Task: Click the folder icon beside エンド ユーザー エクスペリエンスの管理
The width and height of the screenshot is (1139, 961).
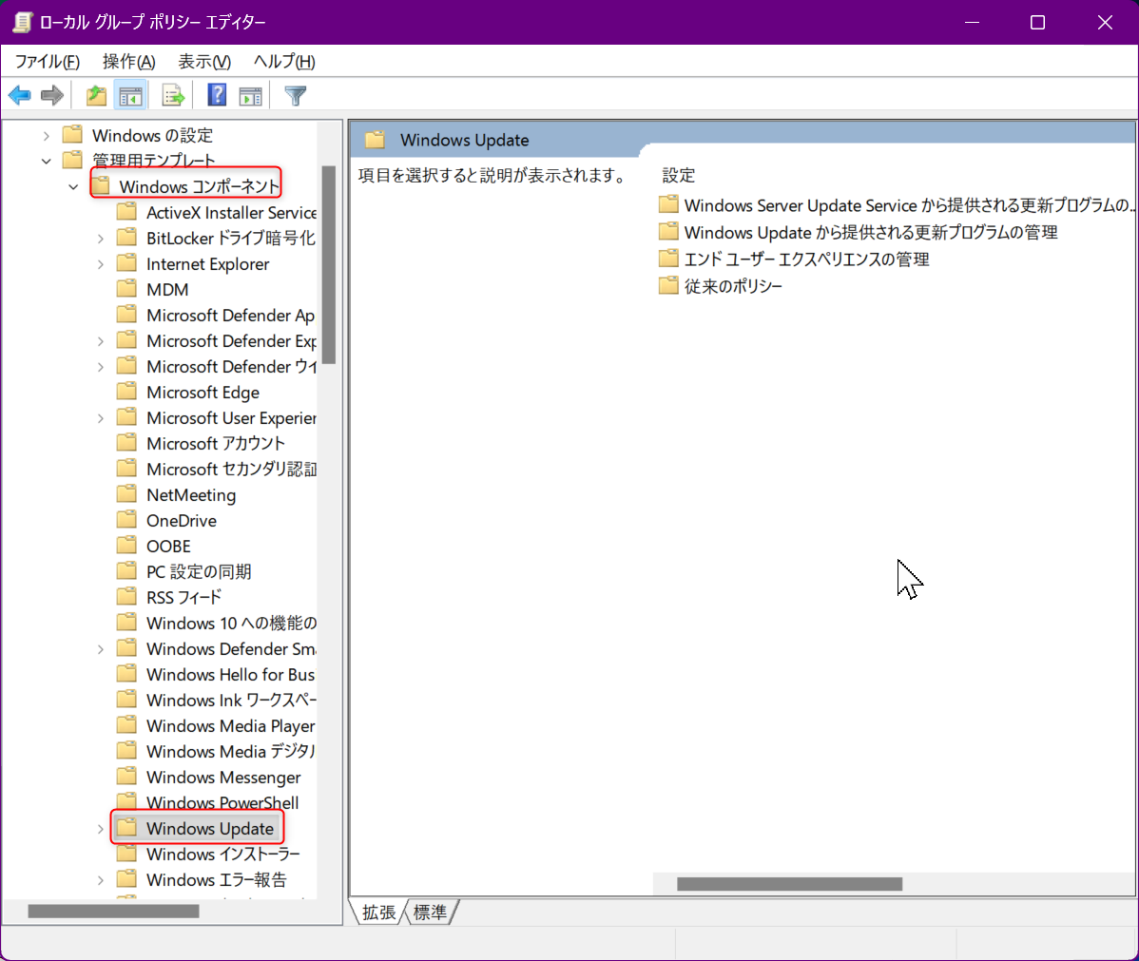Action: coord(668,259)
